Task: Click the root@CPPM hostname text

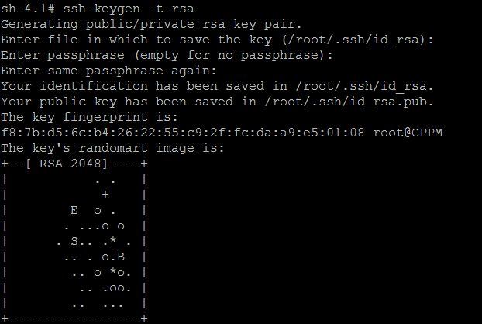Action: point(408,133)
